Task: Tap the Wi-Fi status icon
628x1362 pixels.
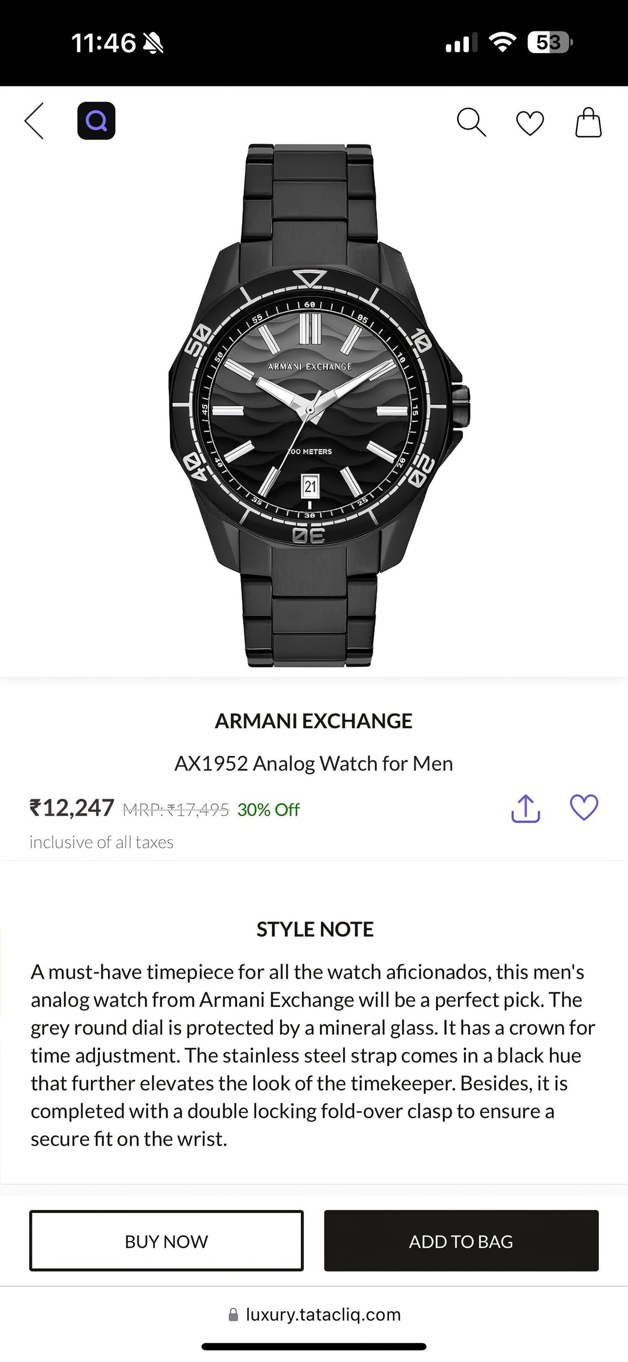Action: click(502, 42)
